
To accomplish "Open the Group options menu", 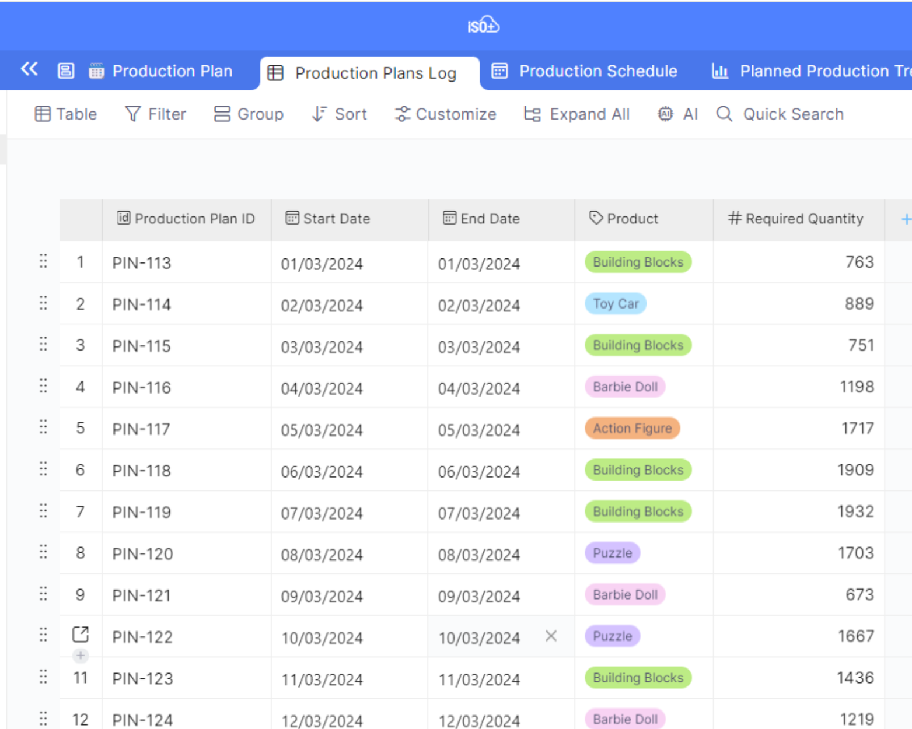I will [249, 114].
